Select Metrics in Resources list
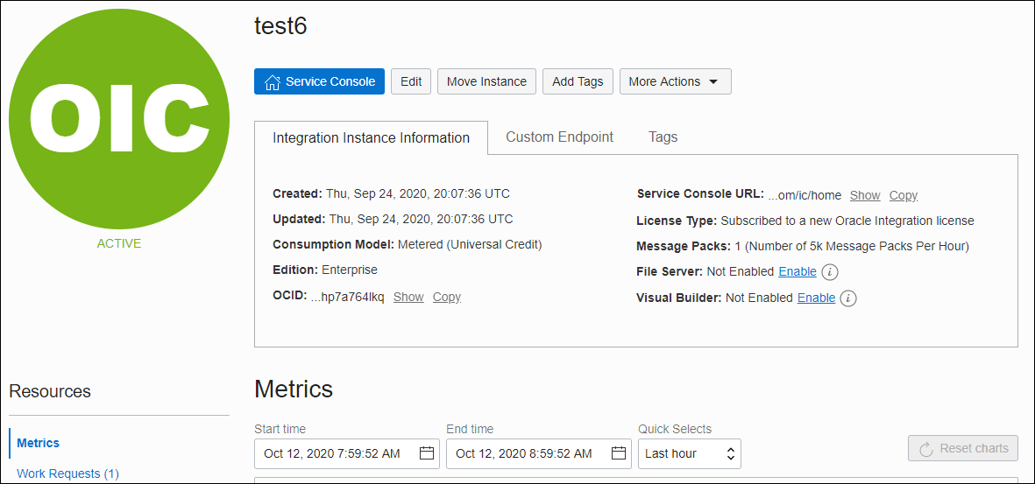 coord(39,443)
